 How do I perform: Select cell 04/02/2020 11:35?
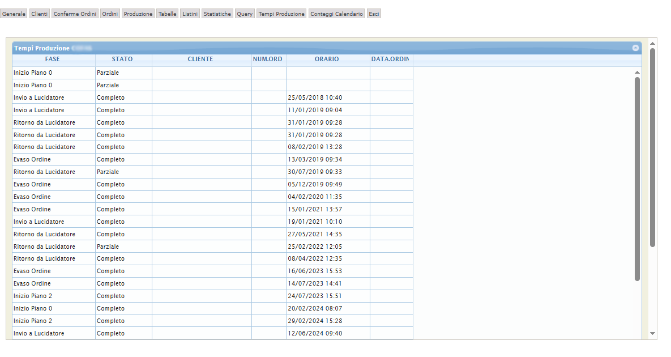pyautogui.click(x=328, y=197)
